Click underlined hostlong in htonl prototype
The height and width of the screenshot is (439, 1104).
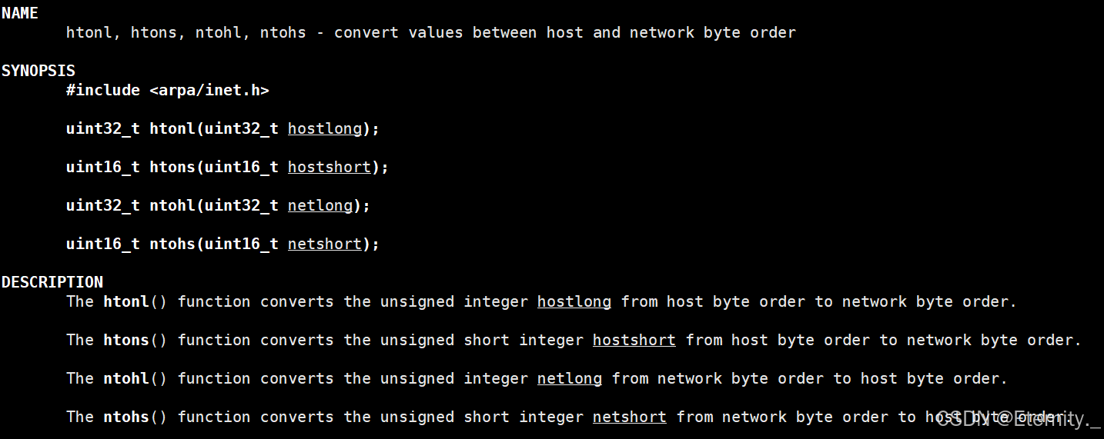point(325,128)
